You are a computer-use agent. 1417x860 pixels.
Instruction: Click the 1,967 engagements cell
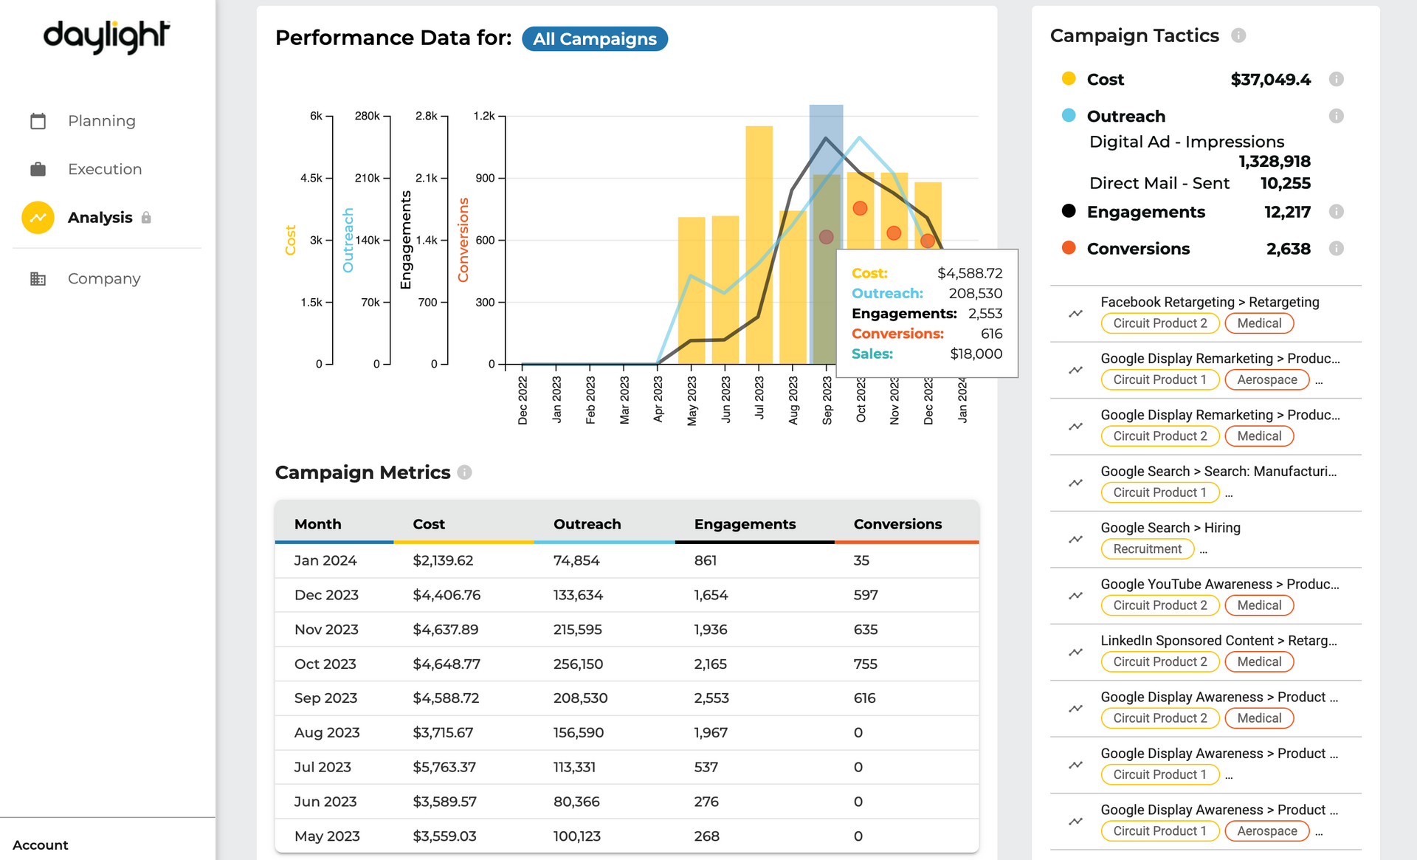tap(711, 732)
